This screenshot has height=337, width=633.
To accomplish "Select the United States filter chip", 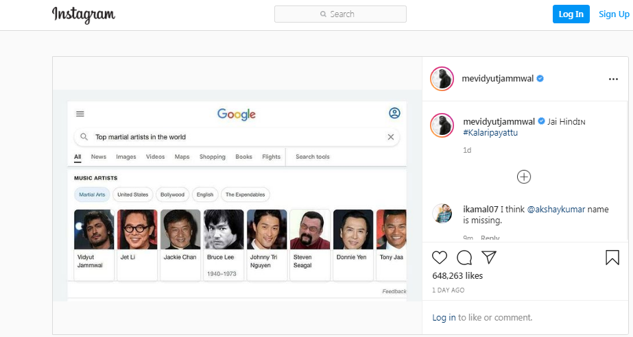I will (x=133, y=195).
